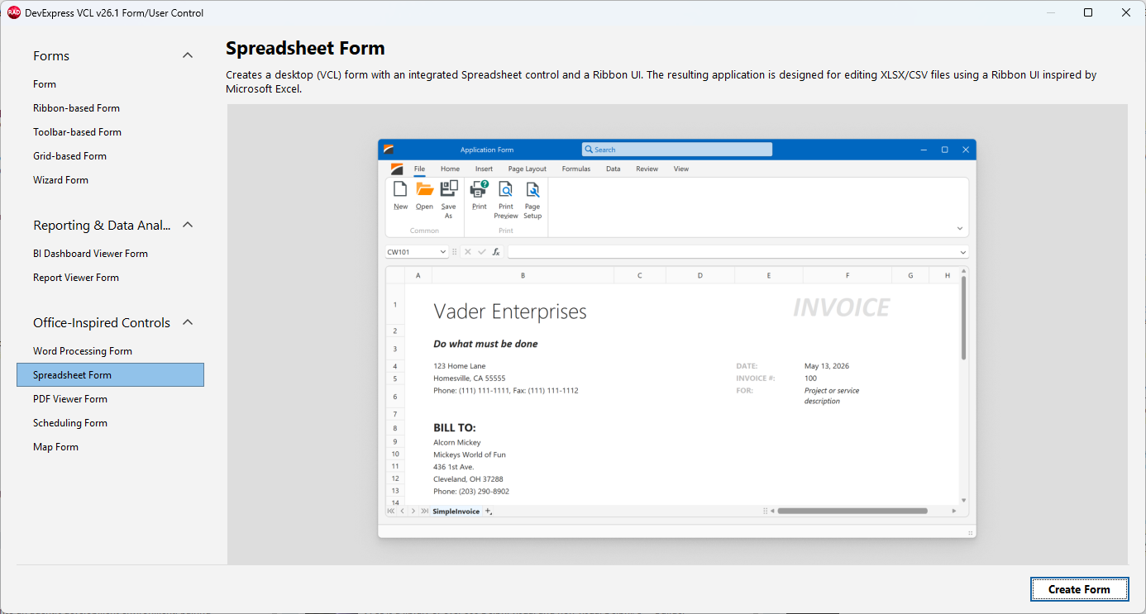Click the Page Setup icon
The image size is (1146, 614).
[532, 189]
